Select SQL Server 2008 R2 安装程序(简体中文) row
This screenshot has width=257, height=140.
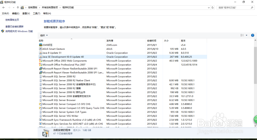click(x=123, y=84)
